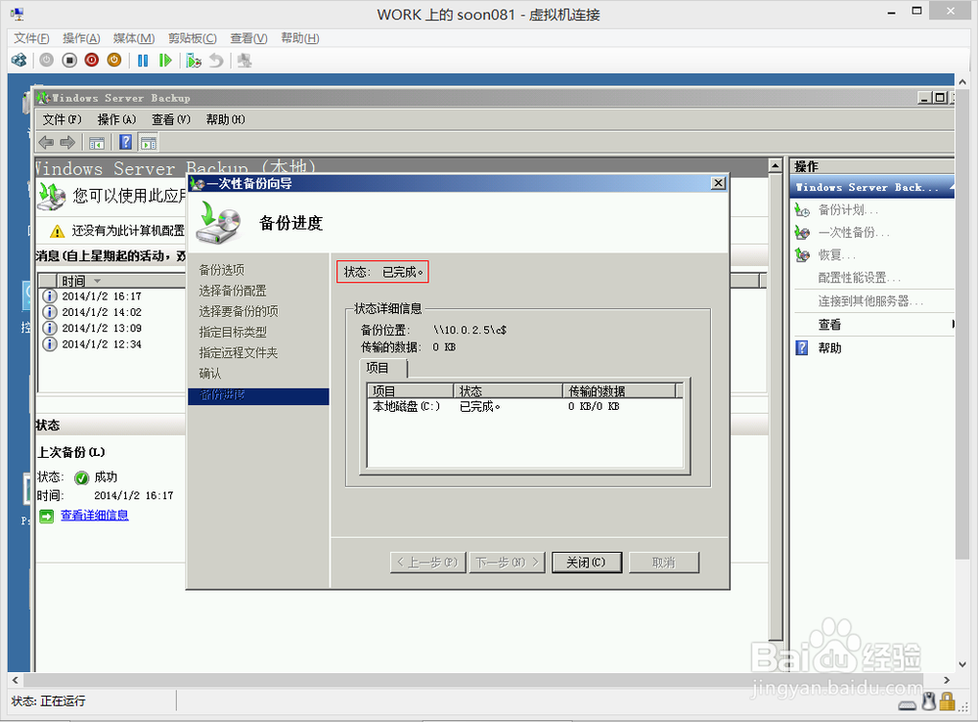
Task: Click the 取消 button in wizard
Action: click(x=664, y=563)
